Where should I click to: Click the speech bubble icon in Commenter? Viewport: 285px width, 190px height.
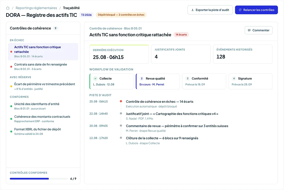click(x=249, y=30)
